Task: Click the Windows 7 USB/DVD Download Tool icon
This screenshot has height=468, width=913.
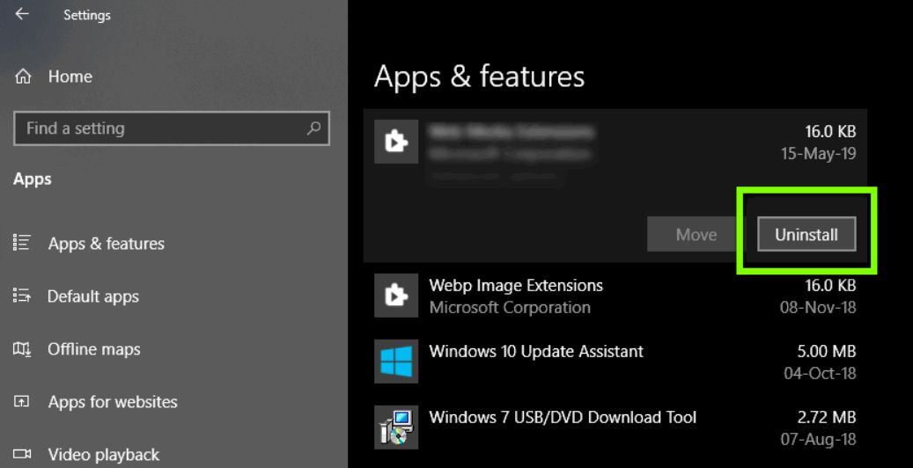Action: tap(396, 428)
